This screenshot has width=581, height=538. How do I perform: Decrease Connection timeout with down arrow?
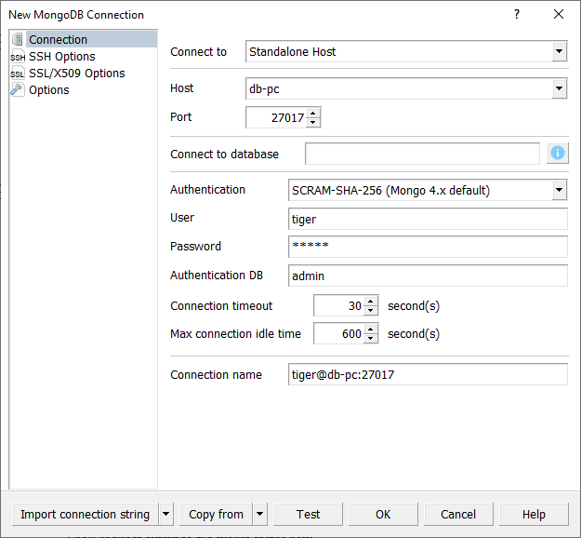(371, 311)
